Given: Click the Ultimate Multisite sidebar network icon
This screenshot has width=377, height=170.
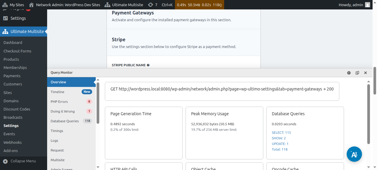Looking at the screenshot, I should click(x=6, y=32).
